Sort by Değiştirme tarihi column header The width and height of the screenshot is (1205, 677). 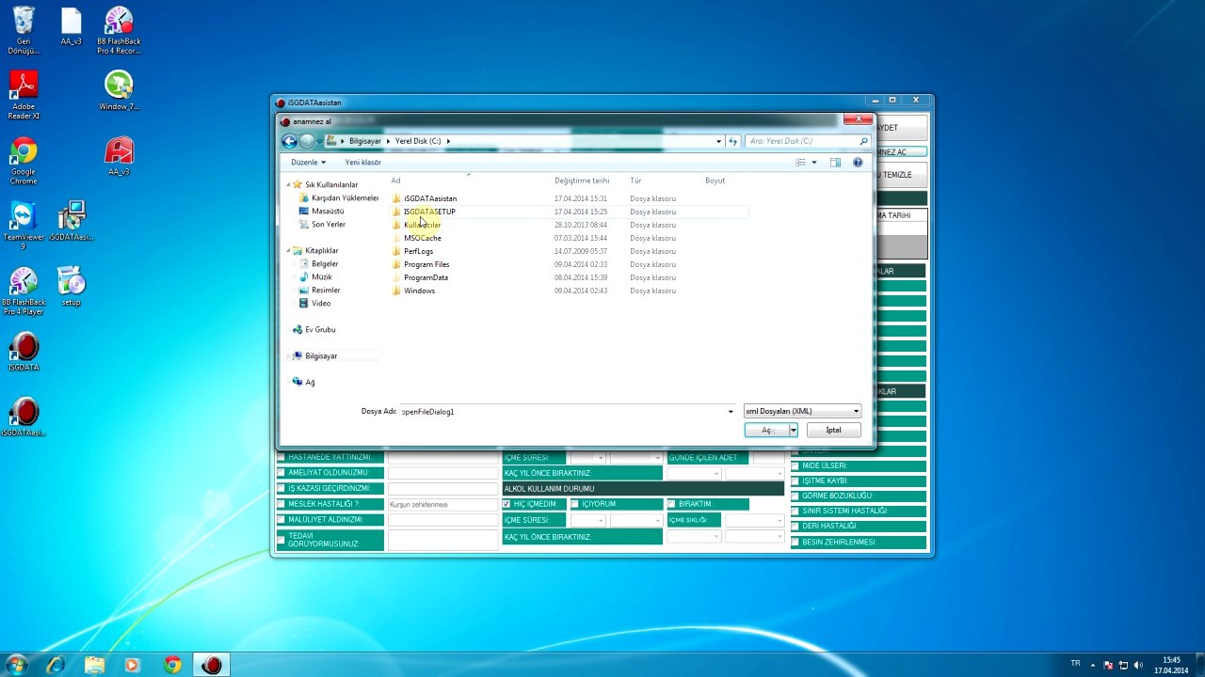tap(582, 181)
